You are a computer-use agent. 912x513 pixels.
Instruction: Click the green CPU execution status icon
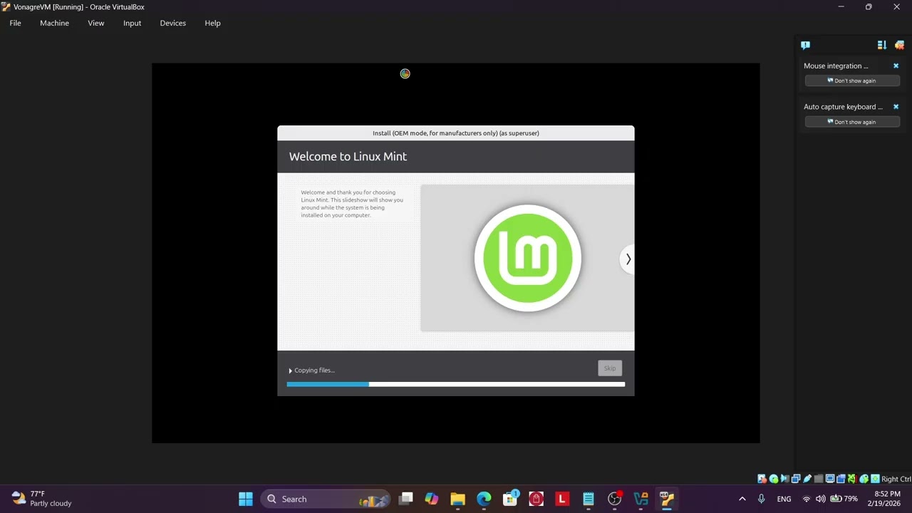click(852, 479)
